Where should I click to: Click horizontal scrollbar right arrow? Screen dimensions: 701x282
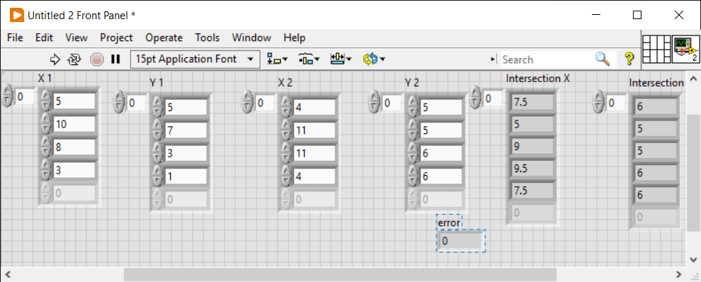pos(678,274)
